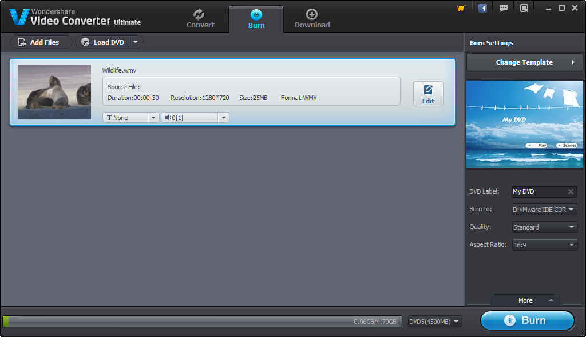This screenshot has width=586, height=337.
Task: Clear the DVD Label using the X toggle
Action: click(x=571, y=191)
